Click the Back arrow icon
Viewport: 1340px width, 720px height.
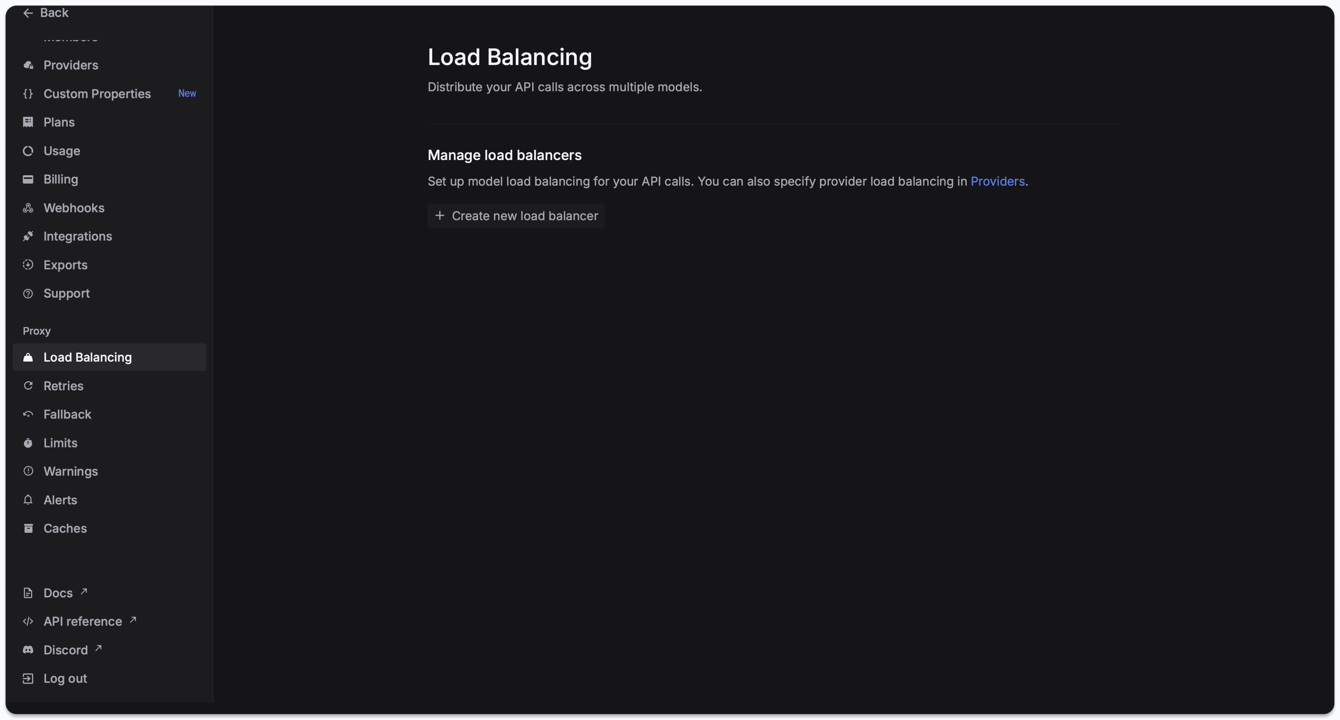click(28, 13)
